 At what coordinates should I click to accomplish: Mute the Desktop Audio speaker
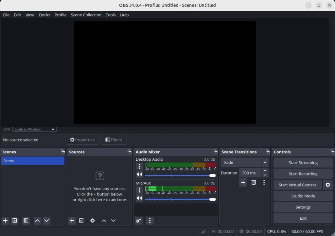click(139, 175)
